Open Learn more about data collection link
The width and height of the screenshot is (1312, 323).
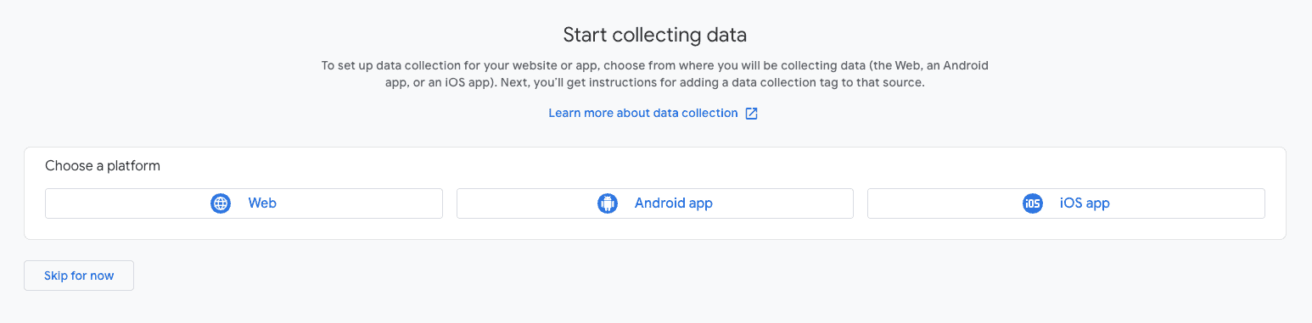(x=643, y=114)
